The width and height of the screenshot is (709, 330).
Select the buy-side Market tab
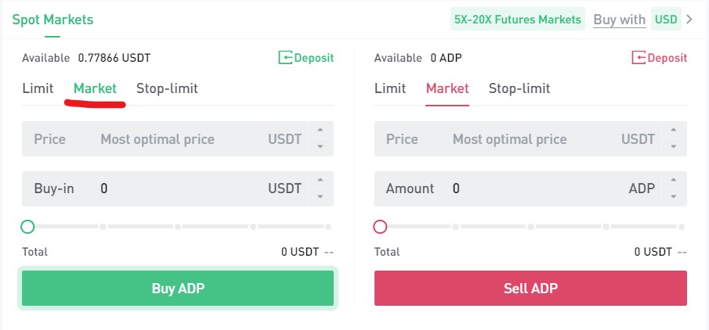tap(95, 88)
